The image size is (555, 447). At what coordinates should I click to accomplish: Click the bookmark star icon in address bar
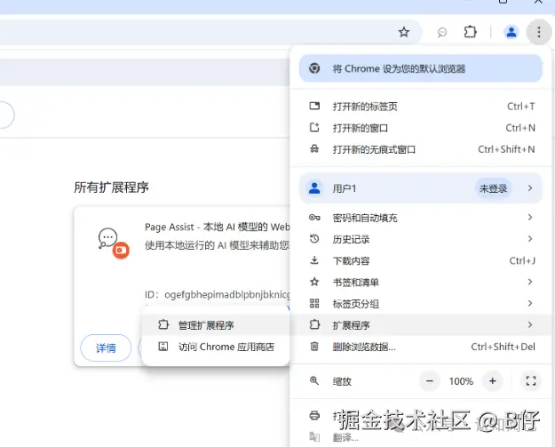[x=404, y=32]
